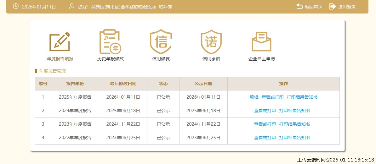Viewport: 376px width, 164px height.
Task: Open the 历史年报修改 clipboard icon
Action: point(110,41)
